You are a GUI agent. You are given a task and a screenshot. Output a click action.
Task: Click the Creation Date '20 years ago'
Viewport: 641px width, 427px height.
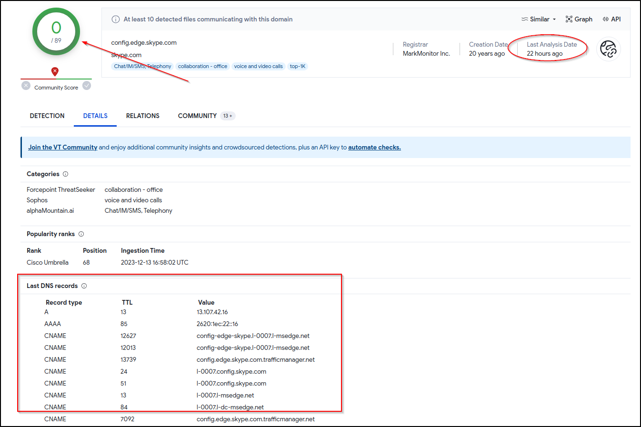(x=487, y=54)
